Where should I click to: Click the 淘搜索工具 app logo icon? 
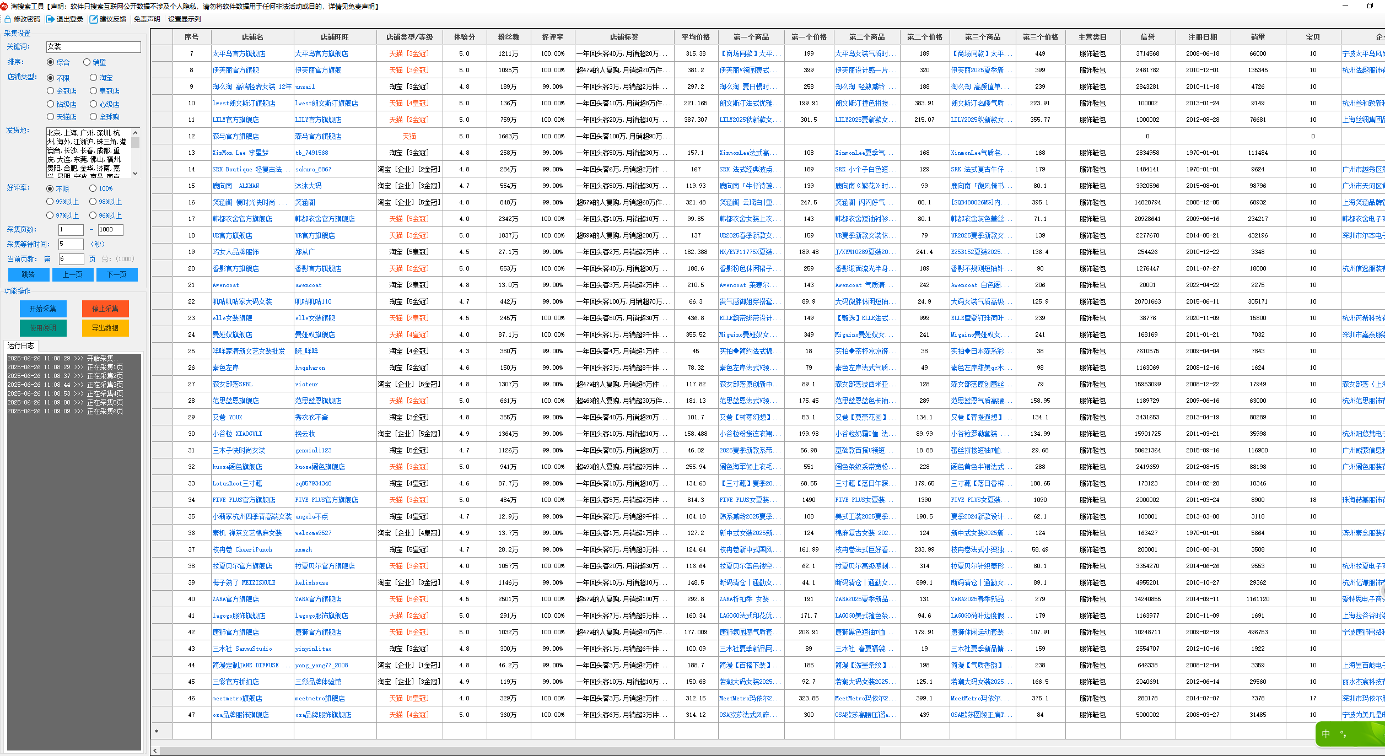[x=4, y=6]
